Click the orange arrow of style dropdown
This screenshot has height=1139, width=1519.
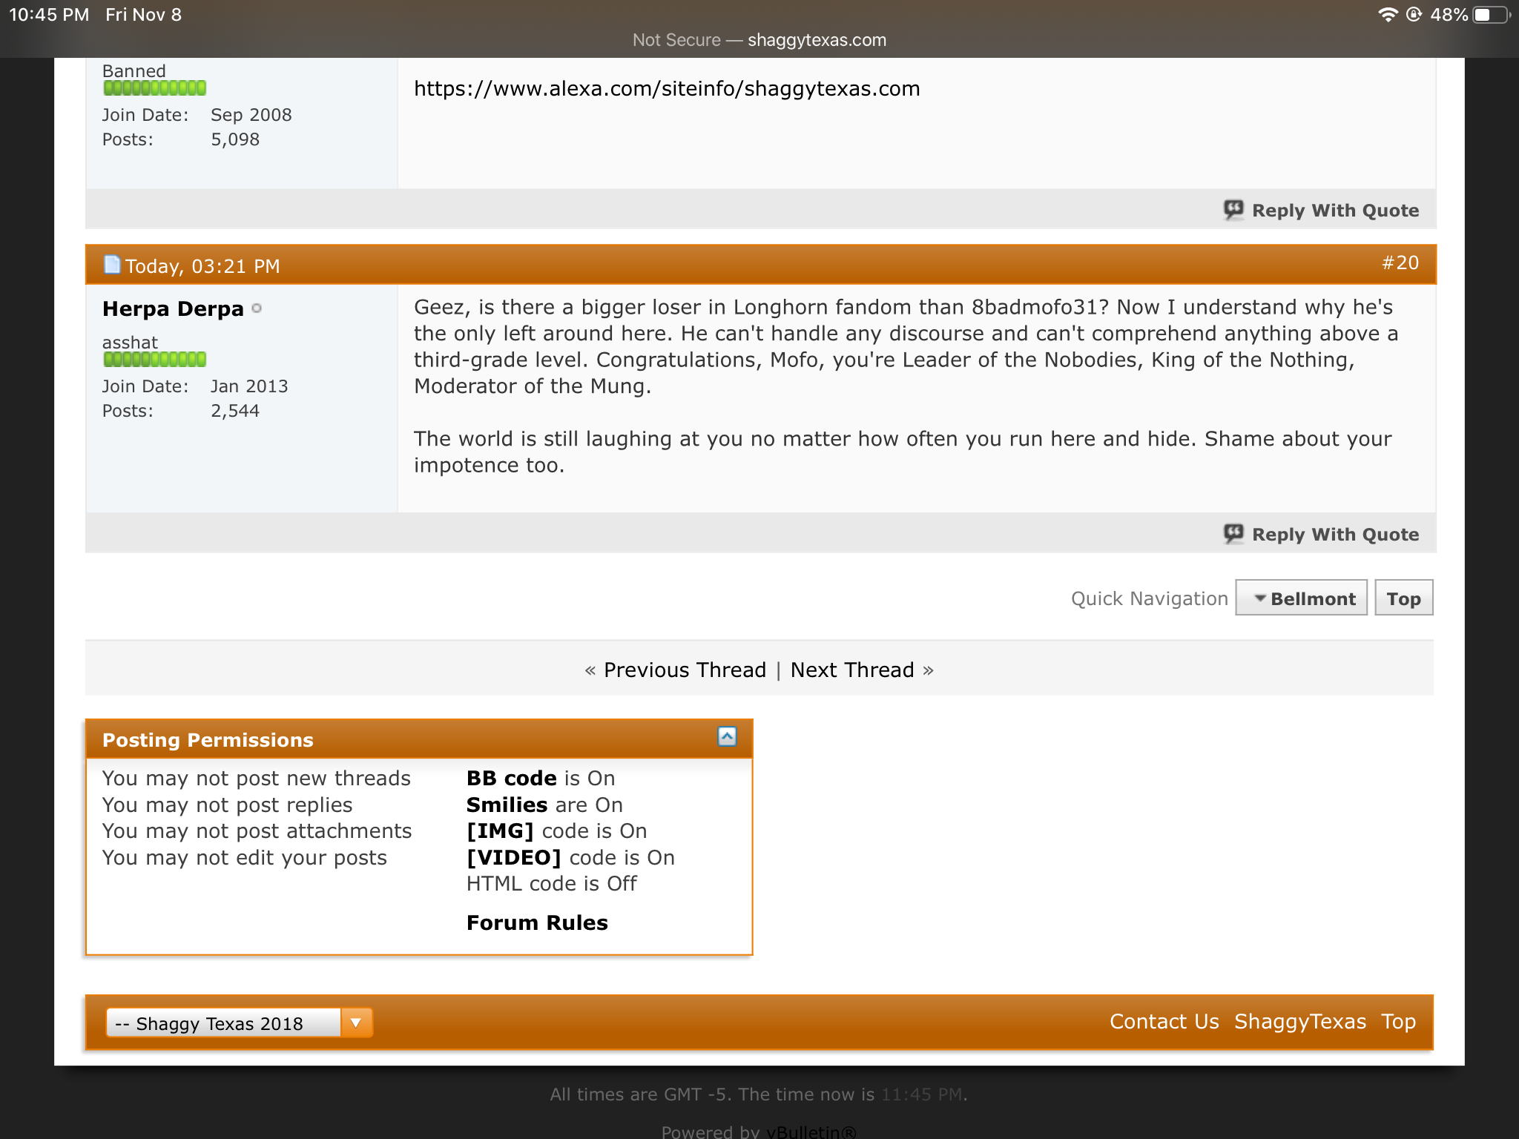click(x=356, y=1023)
